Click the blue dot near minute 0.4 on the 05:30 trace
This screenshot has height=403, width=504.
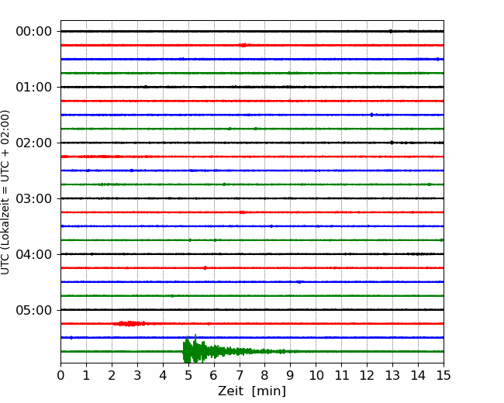71,337
